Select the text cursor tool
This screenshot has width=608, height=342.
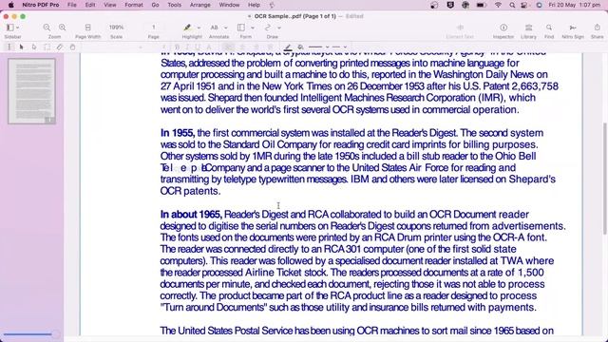tap(9, 47)
